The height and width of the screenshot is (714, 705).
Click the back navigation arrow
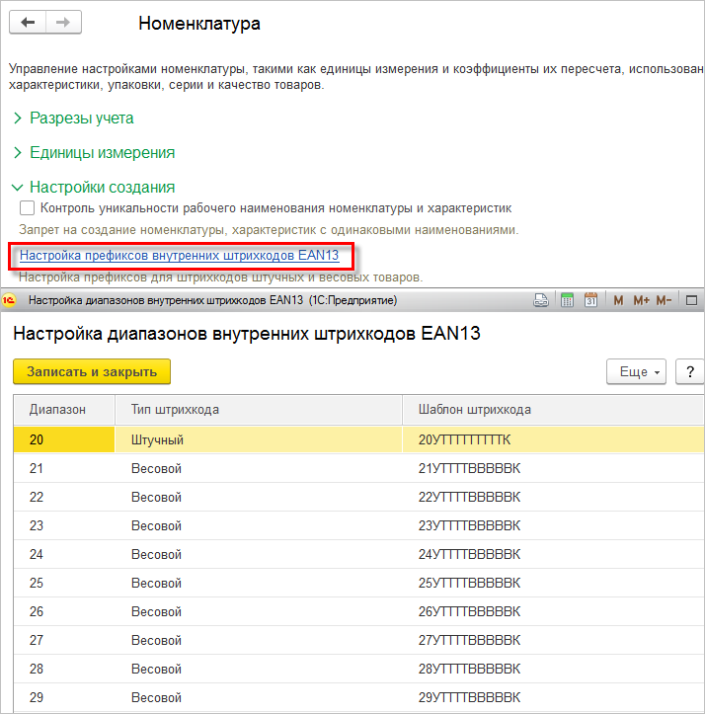pyautogui.click(x=29, y=23)
